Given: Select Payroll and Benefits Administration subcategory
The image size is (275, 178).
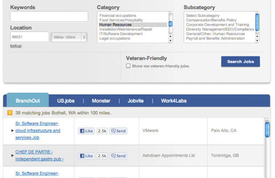Looking at the screenshot, I should 216,39.
